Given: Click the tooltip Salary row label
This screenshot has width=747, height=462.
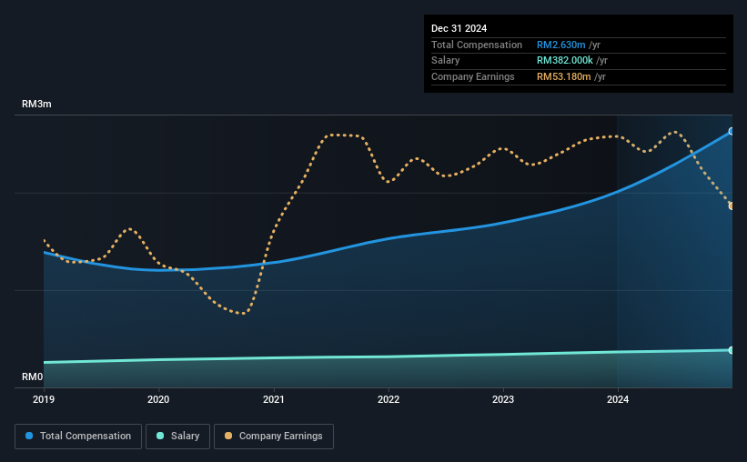Looking at the screenshot, I should coord(446,61).
